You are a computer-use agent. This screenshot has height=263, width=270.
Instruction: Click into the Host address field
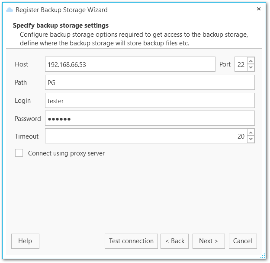(130, 64)
